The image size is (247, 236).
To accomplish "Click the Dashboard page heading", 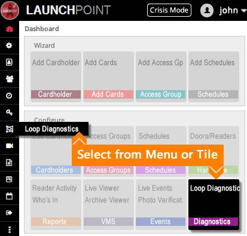I will (x=42, y=29).
